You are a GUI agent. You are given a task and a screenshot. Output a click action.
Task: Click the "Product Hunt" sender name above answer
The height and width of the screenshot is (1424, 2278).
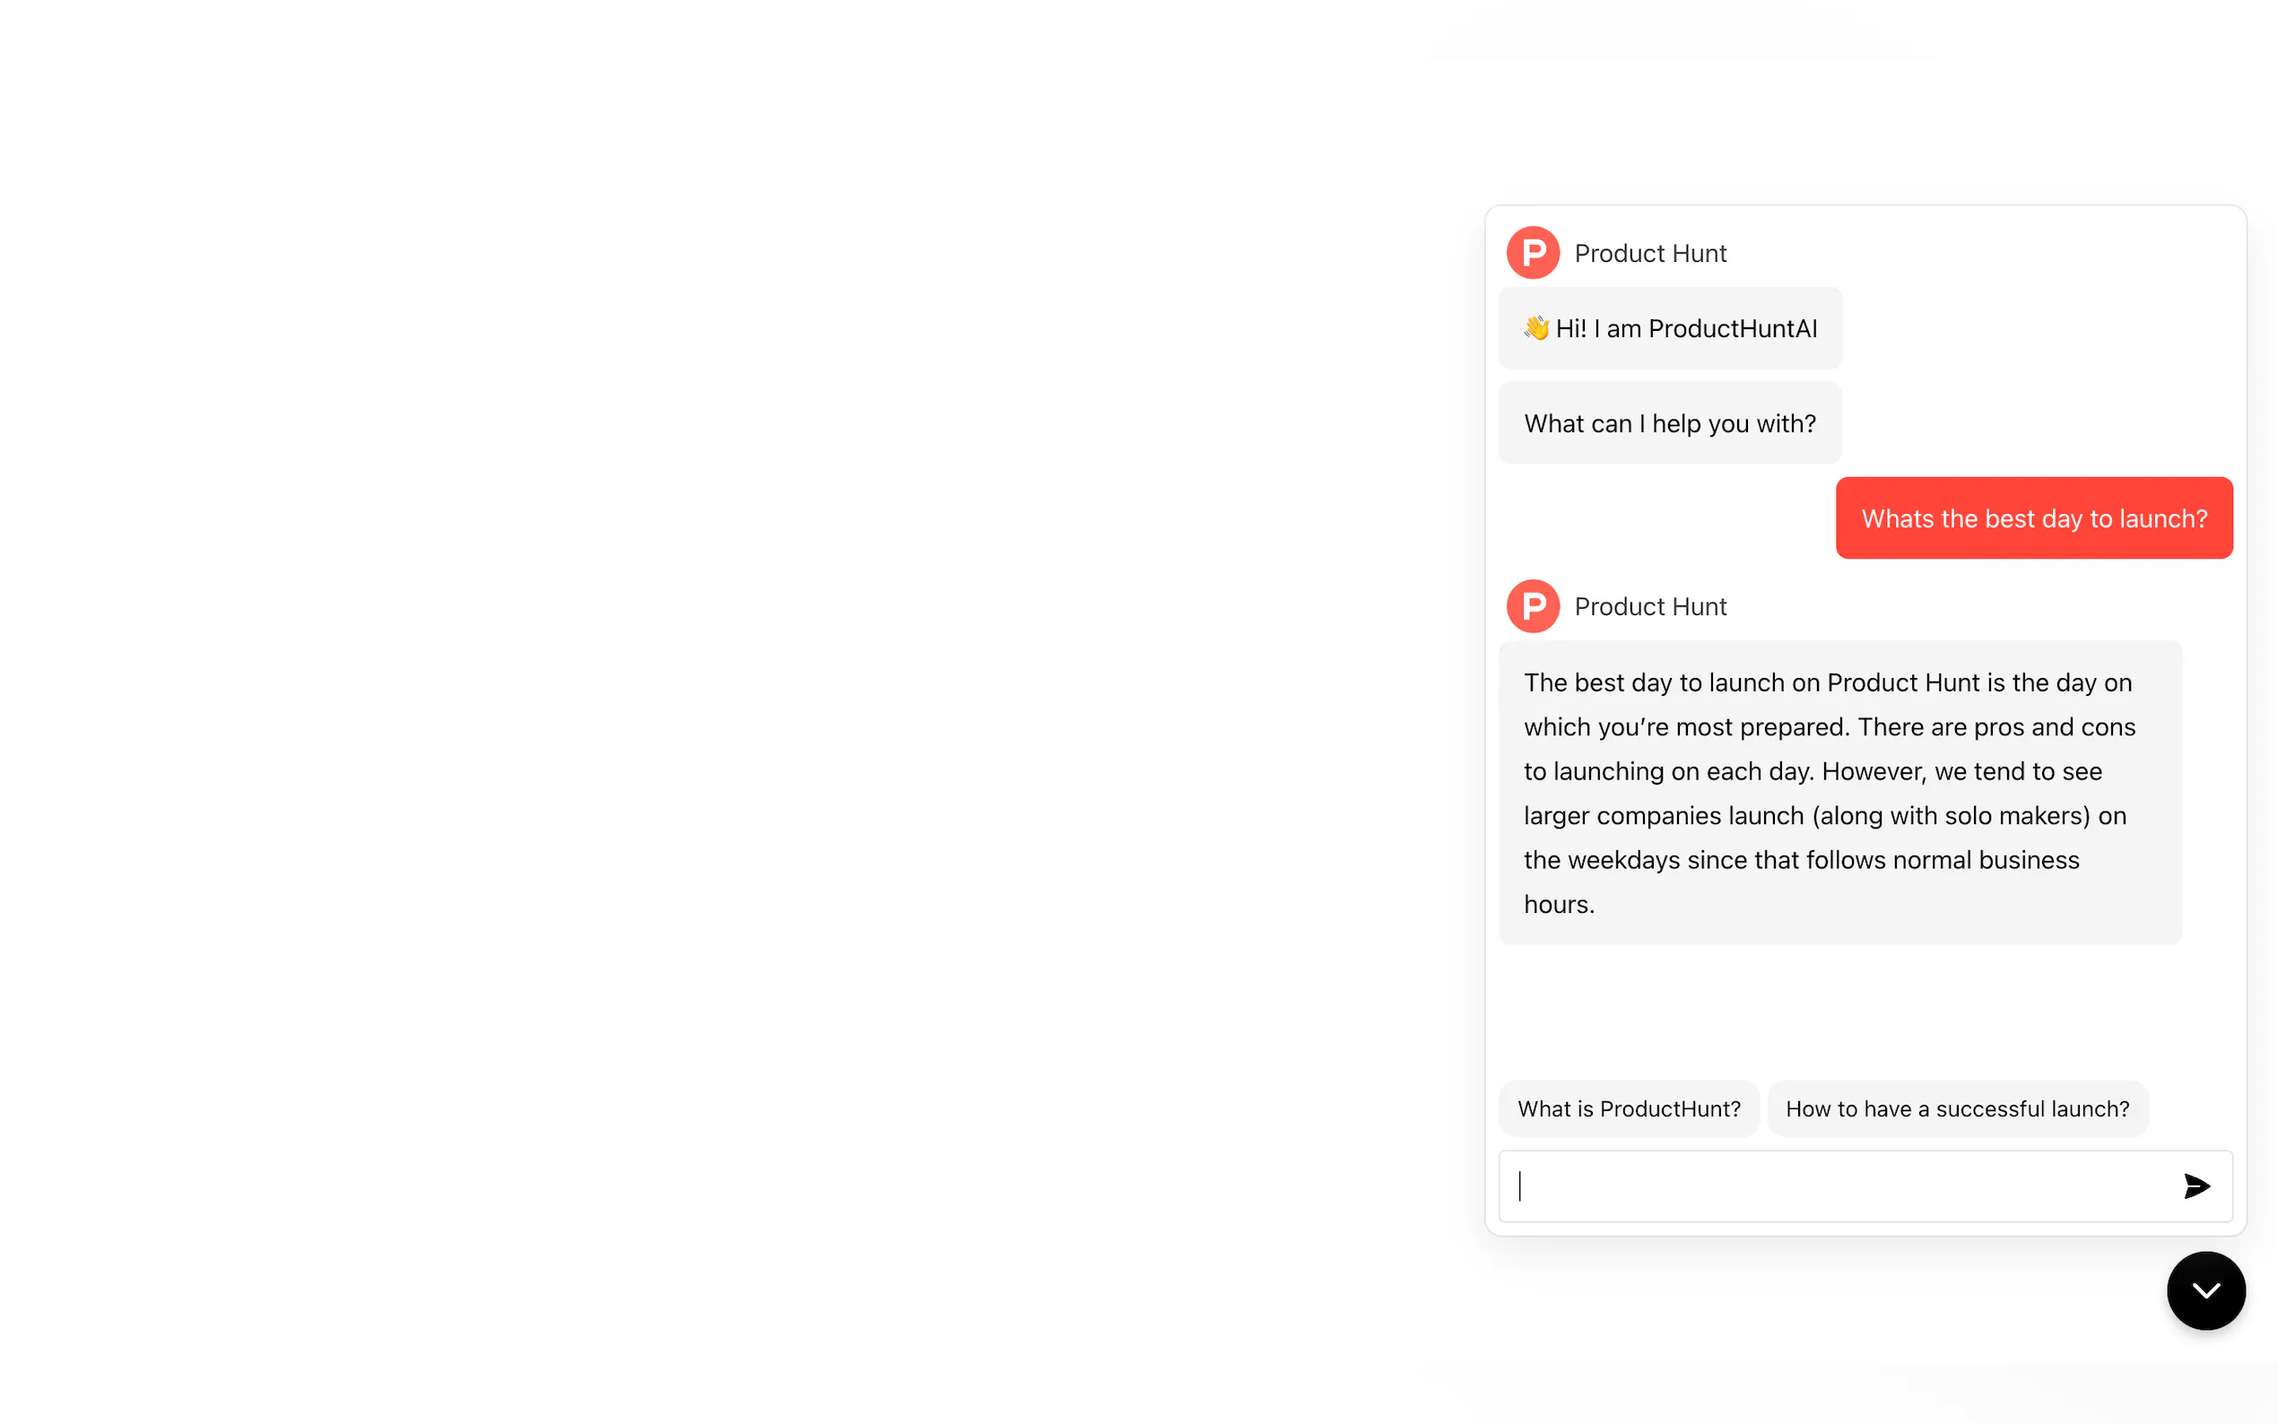tap(1650, 605)
